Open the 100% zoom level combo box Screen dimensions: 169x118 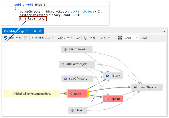pos(131,38)
